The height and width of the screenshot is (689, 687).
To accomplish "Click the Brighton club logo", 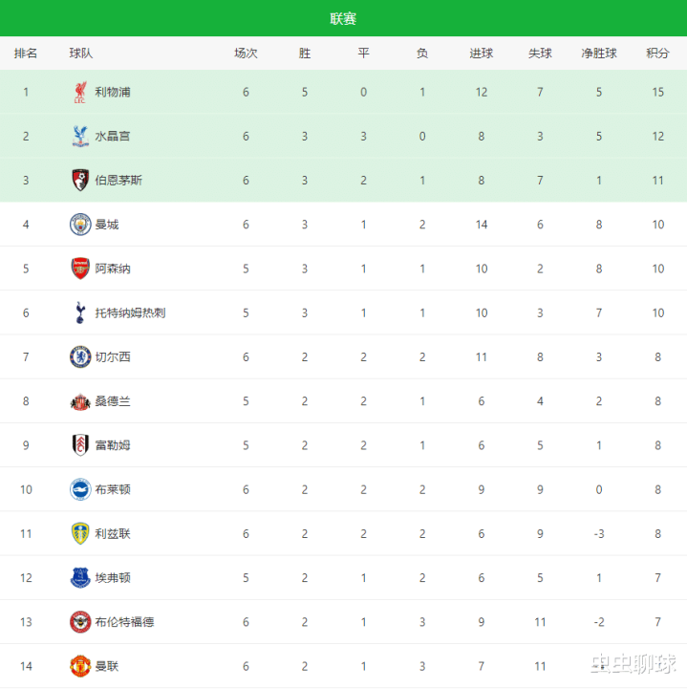I will pos(80,489).
